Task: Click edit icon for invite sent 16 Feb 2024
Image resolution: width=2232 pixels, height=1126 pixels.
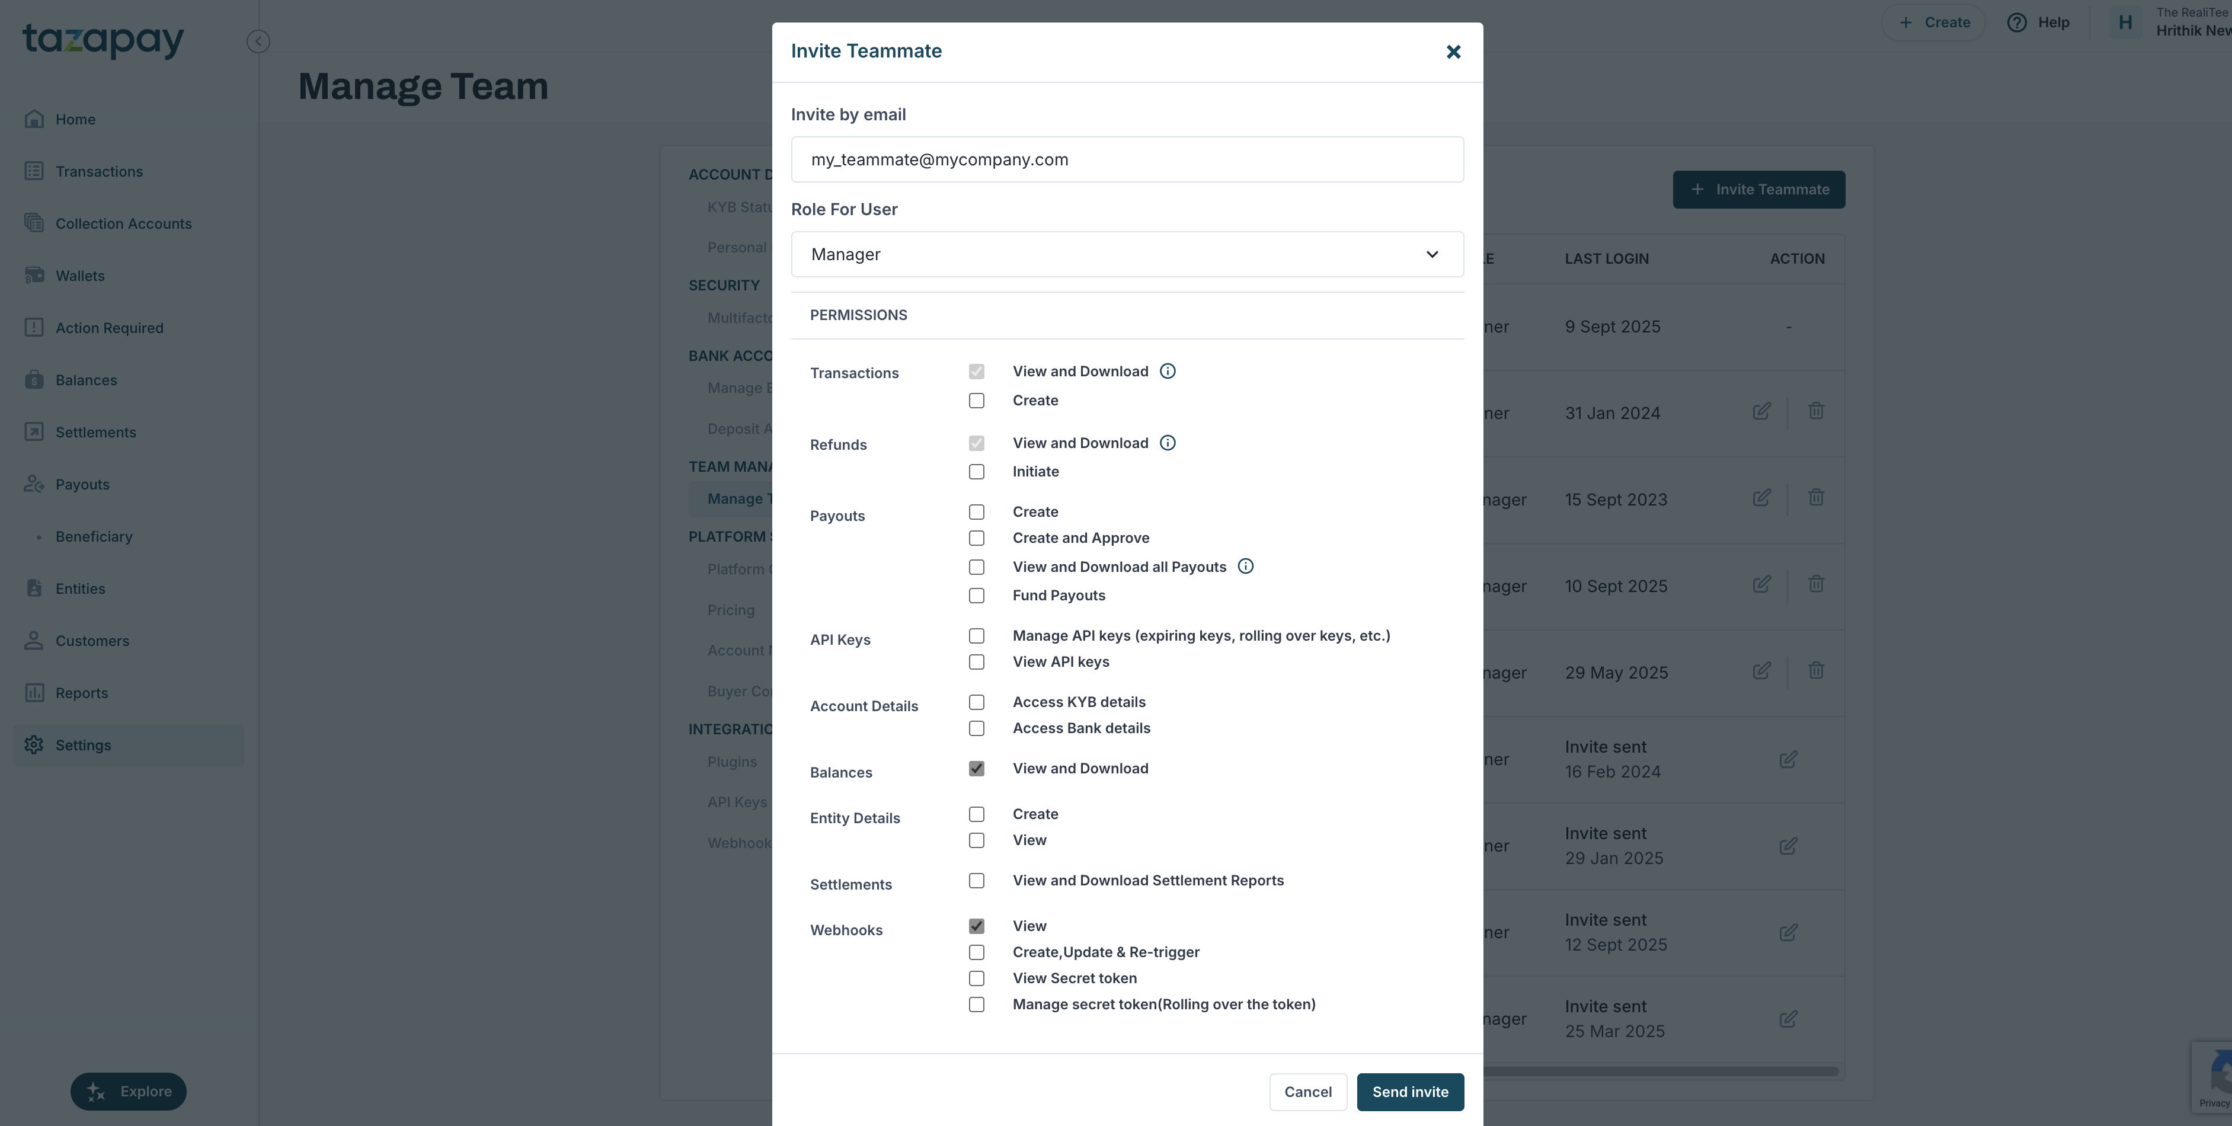Action: tap(1787, 760)
